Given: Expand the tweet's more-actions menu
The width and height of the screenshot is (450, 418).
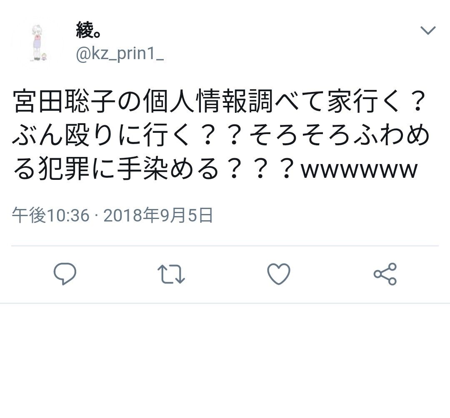Looking at the screenshot, I should tap(428, 30).
